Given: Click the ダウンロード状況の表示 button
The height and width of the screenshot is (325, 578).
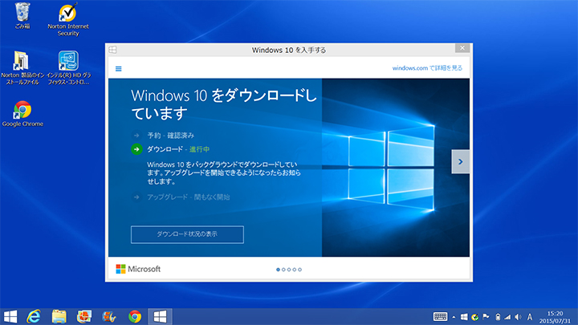Looking at the screenshot, I should [x=187, y=234].
